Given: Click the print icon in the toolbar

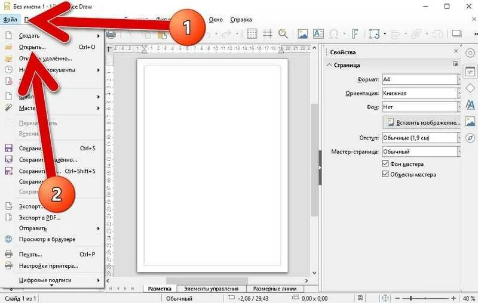Looking at the screenshot, I should click(x=111, y=34).
